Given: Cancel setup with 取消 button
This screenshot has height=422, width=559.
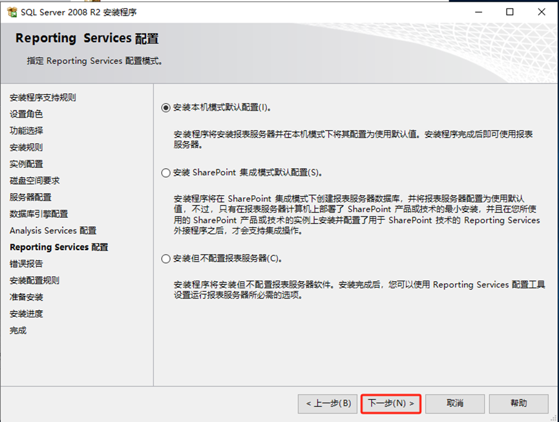Looking at the screenshot, I should pyautogui.click(x=455, y=403).
